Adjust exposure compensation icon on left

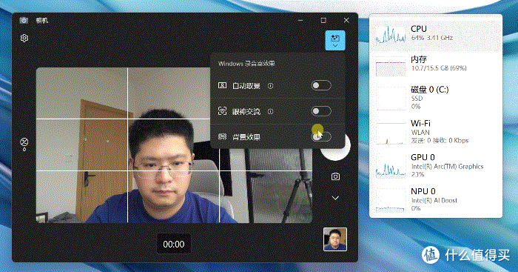(24, 144)
